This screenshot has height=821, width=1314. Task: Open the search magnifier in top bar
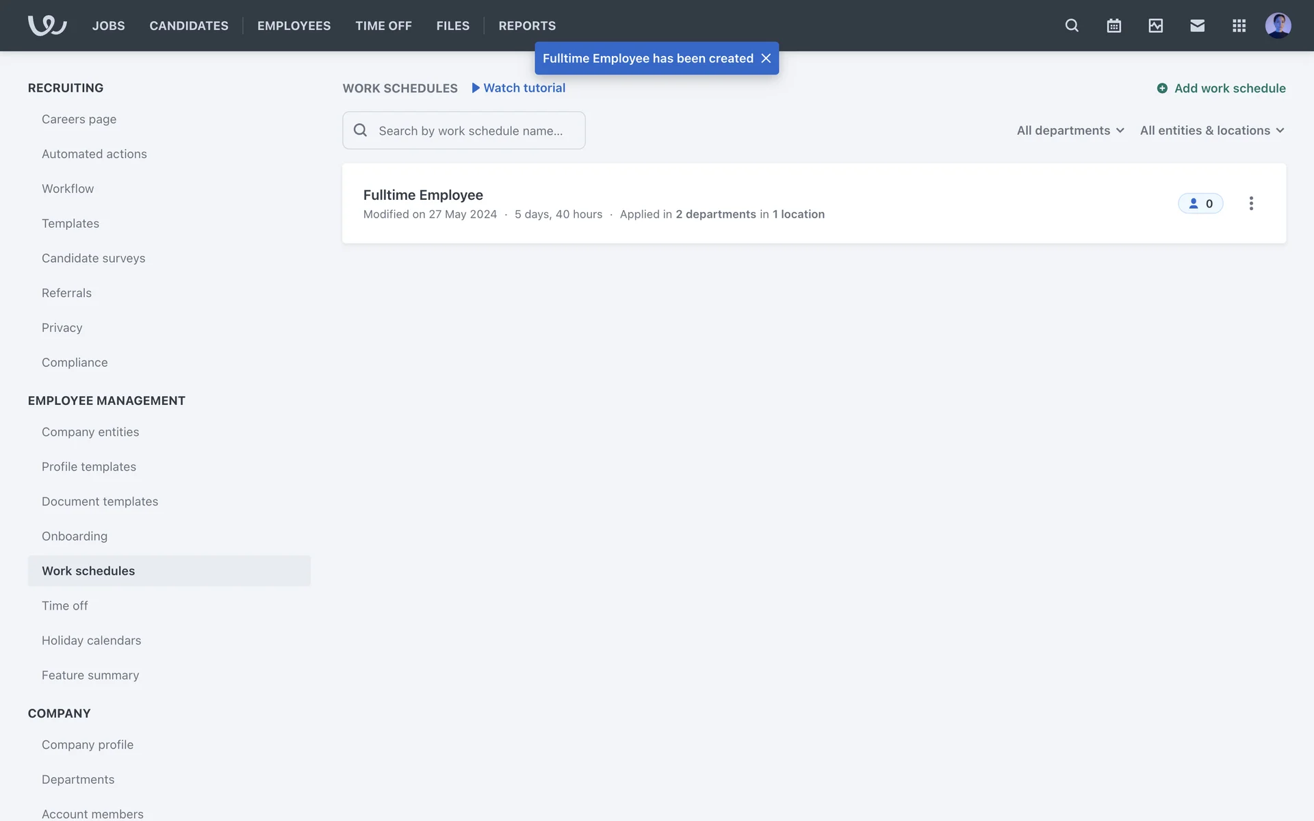click(x=1072, y=25)
